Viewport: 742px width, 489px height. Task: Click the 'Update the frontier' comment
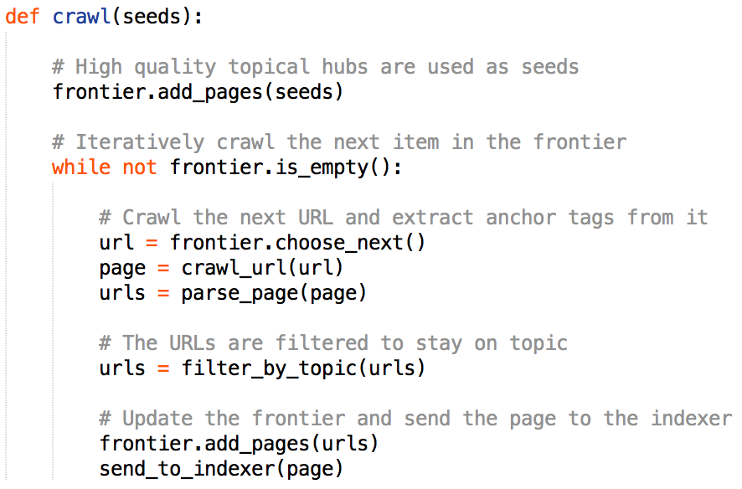[415, 419]
